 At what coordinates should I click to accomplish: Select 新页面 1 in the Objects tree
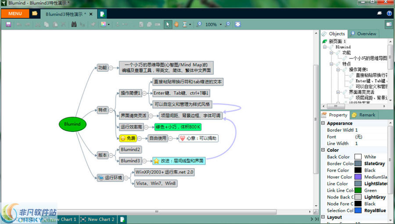[x=338, y=41]
